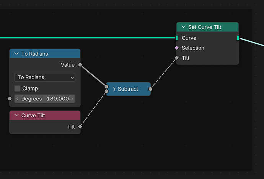Click the To Radians Value output socket
This screenshot has width=264, height=179.
coord(80,65)
